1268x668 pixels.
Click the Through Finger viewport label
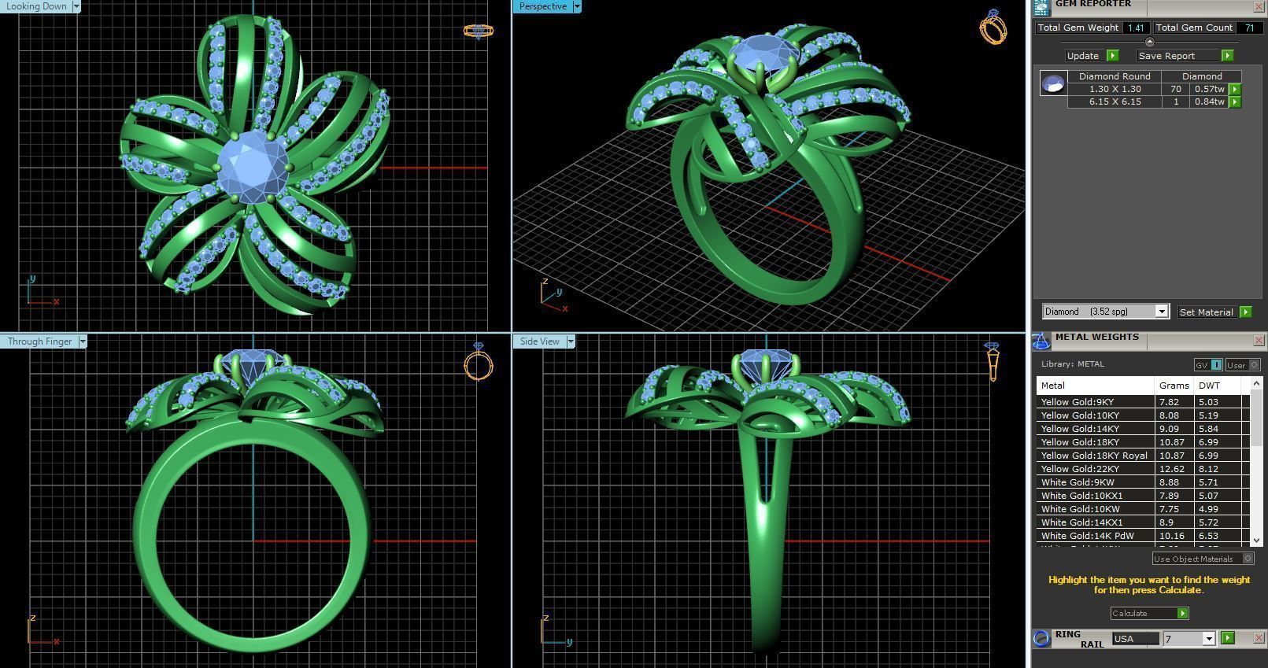click(39, 341)
